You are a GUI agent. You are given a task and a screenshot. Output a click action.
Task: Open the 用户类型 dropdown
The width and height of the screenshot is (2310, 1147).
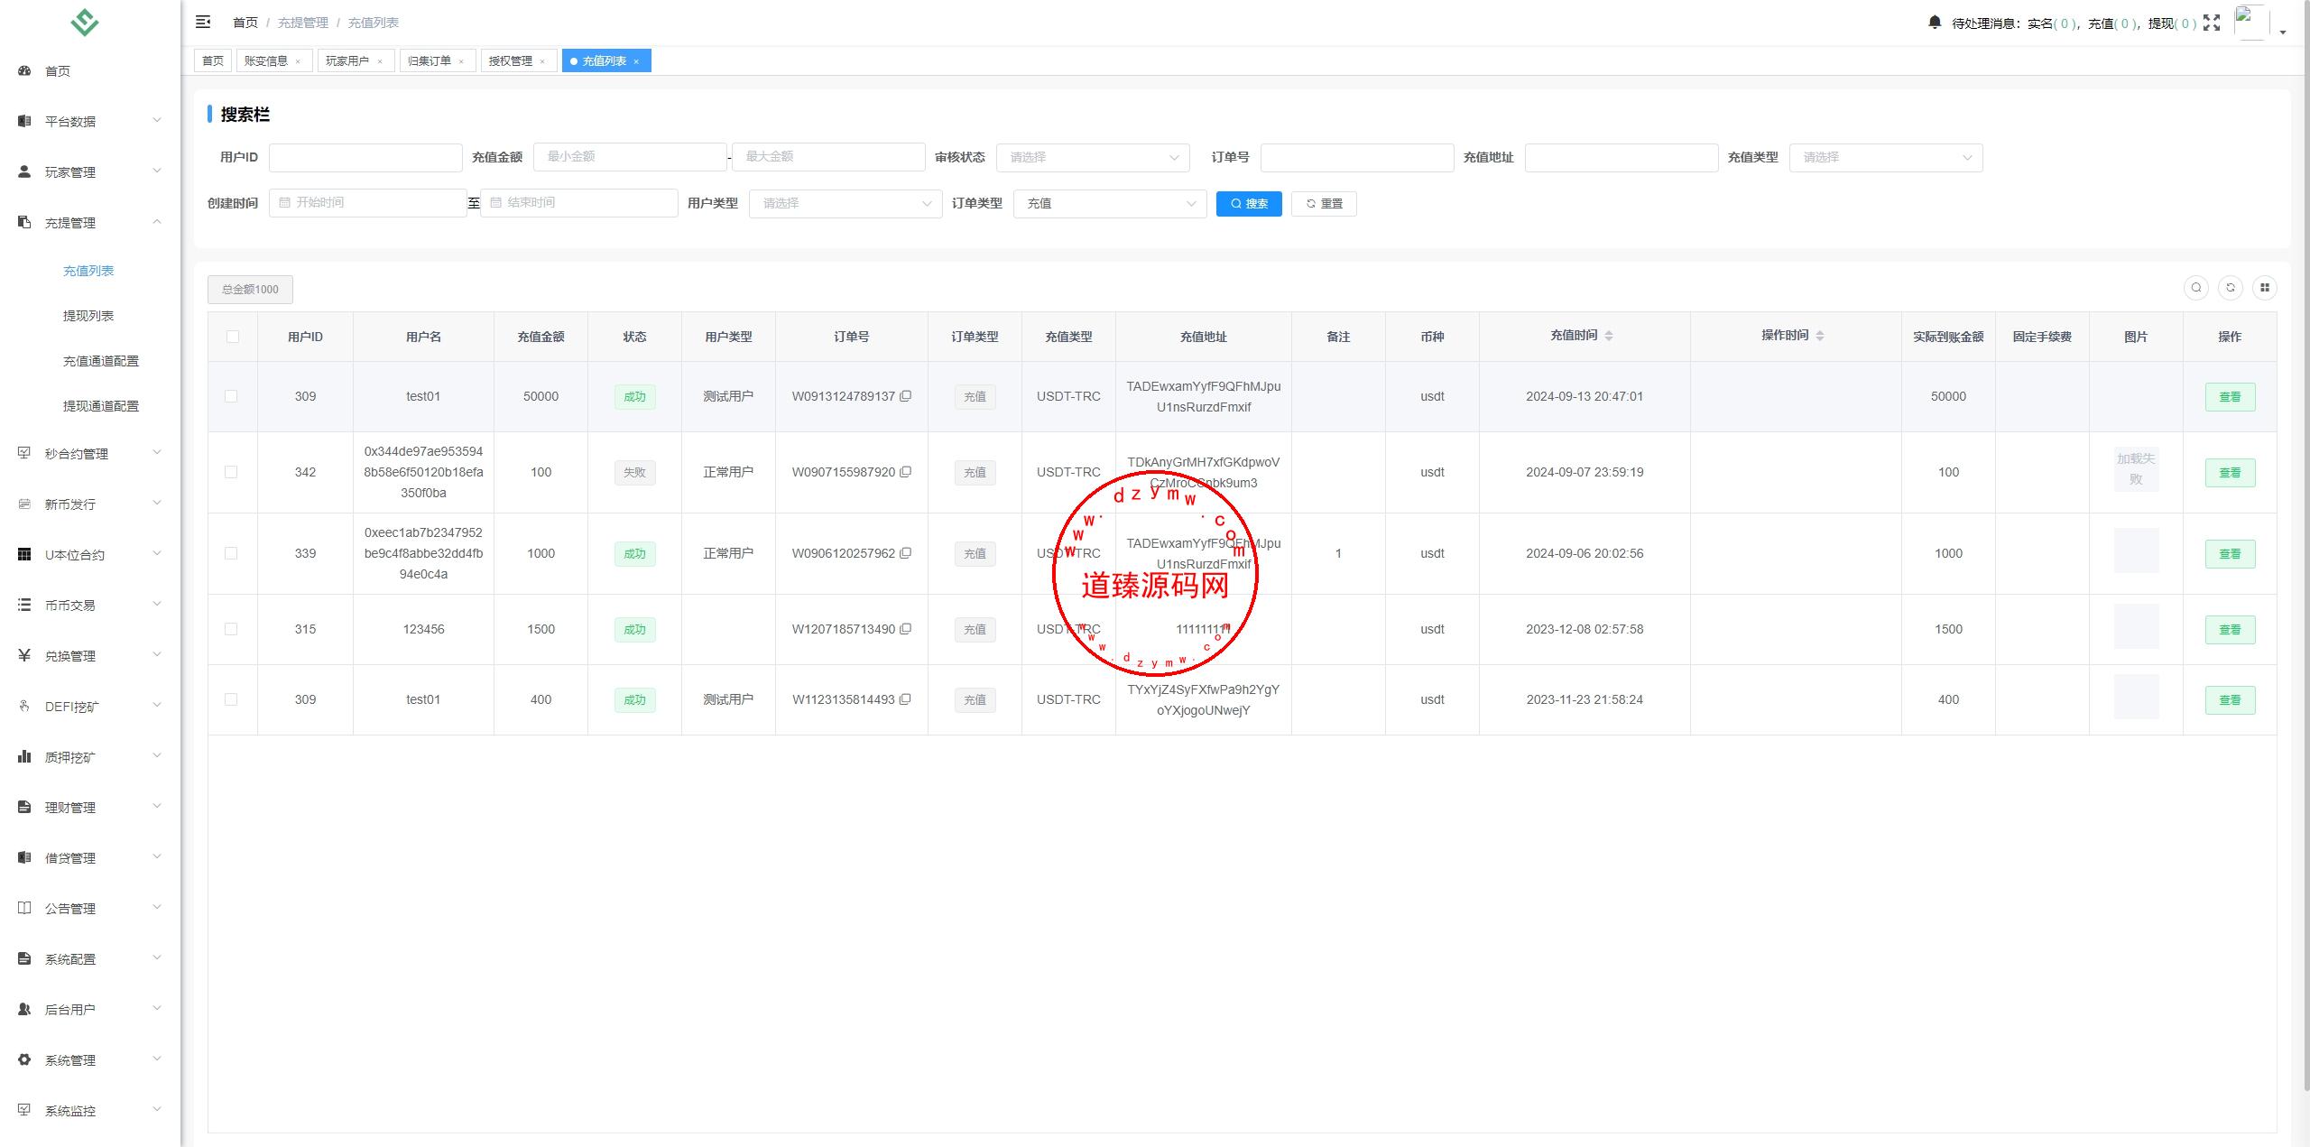[845, 203]
